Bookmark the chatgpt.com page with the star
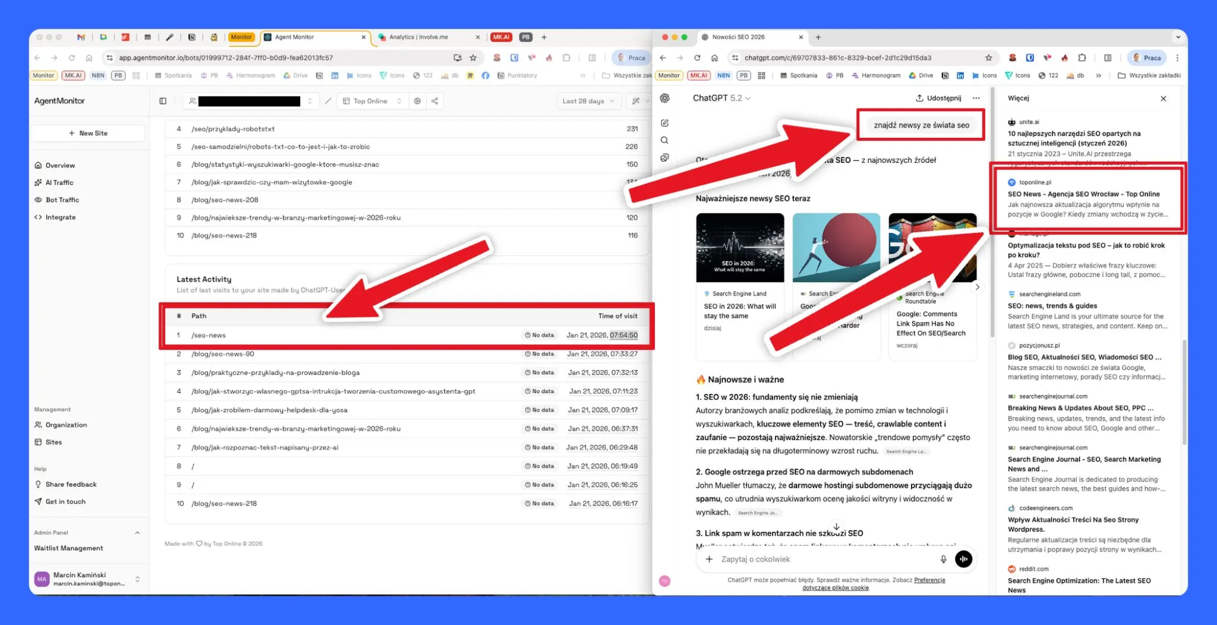Image resolution: width=1217 pixels, height=625 pixels. (x=989, y=58)
